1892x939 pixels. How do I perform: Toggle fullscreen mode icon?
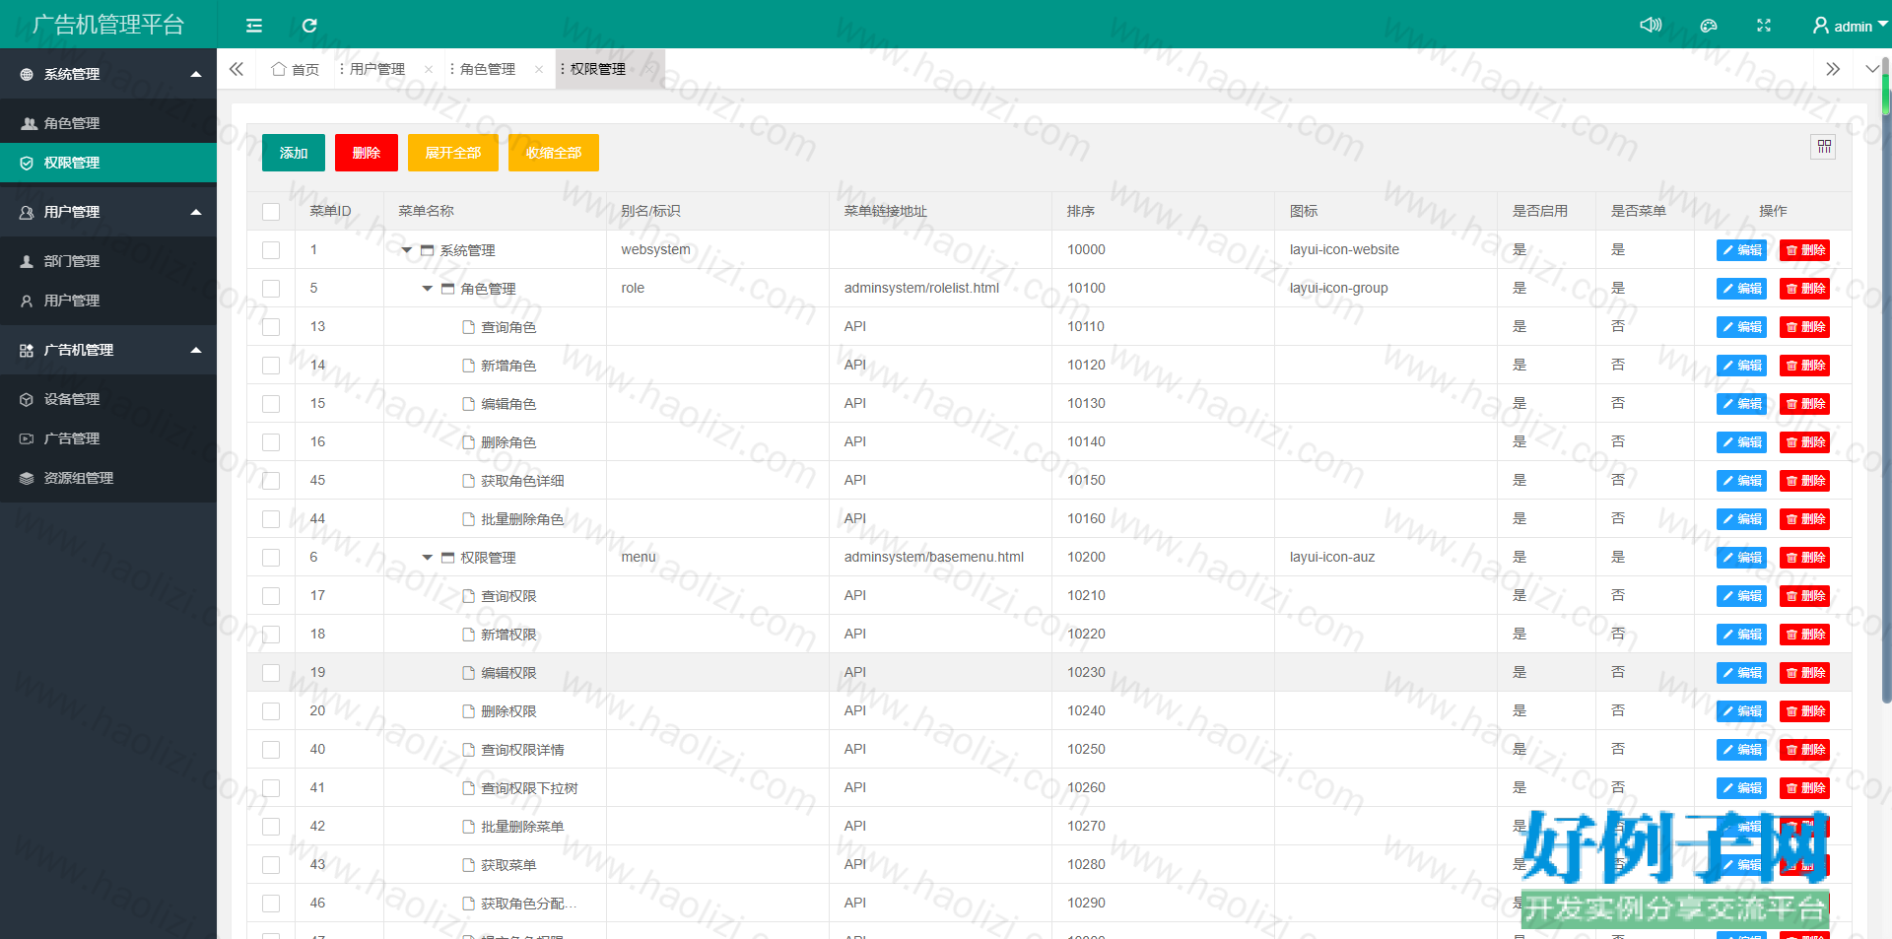coord(1764,26)
